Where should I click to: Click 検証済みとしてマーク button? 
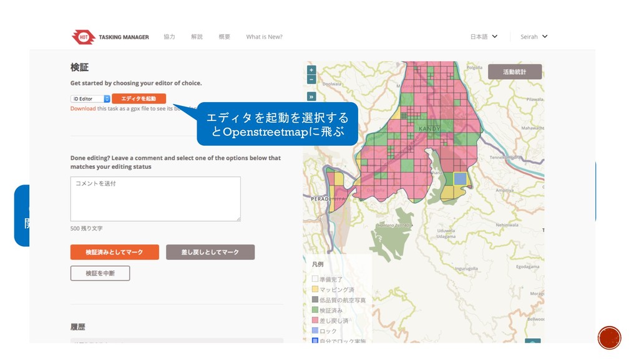point(115,252)
